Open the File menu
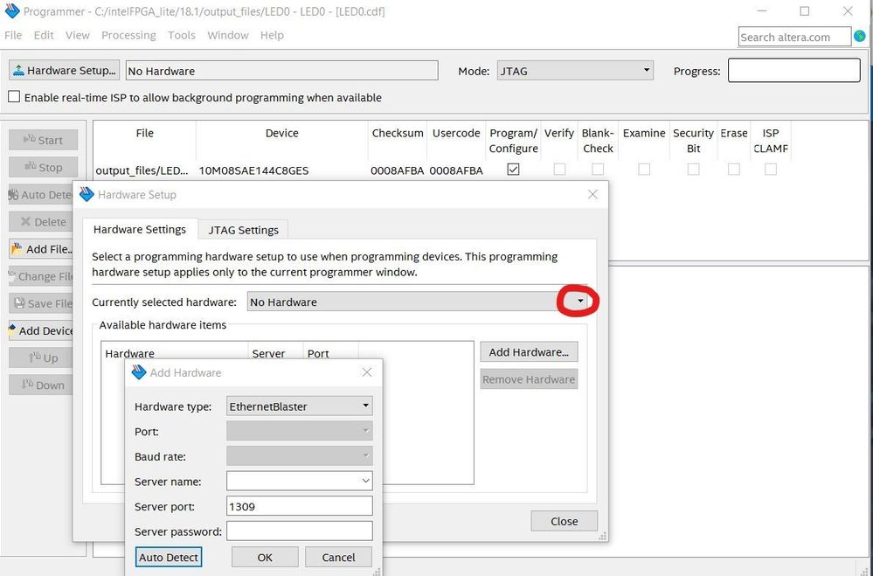The image size is (873, 576). 13,35
